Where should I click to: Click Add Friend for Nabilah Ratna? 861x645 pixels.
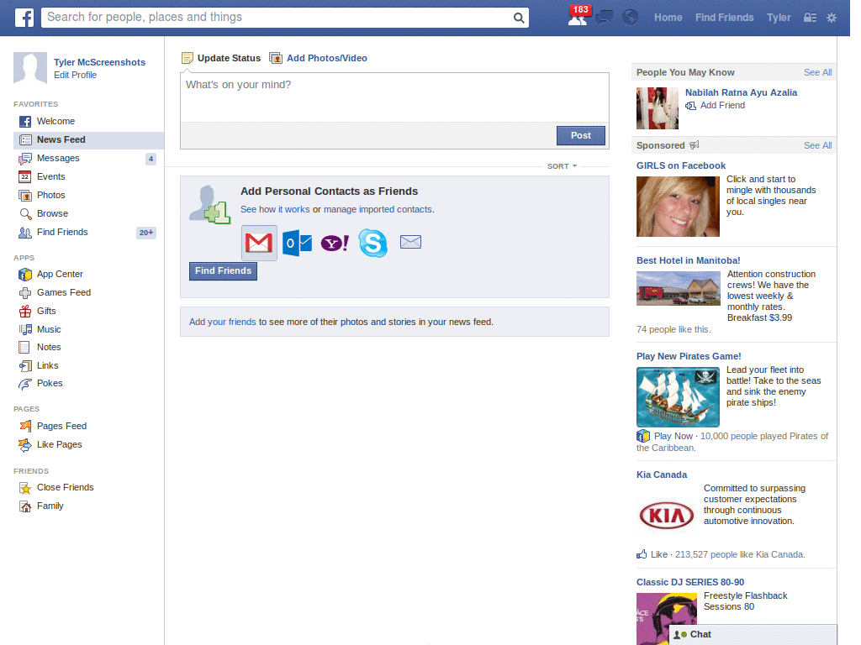point(715,105)
